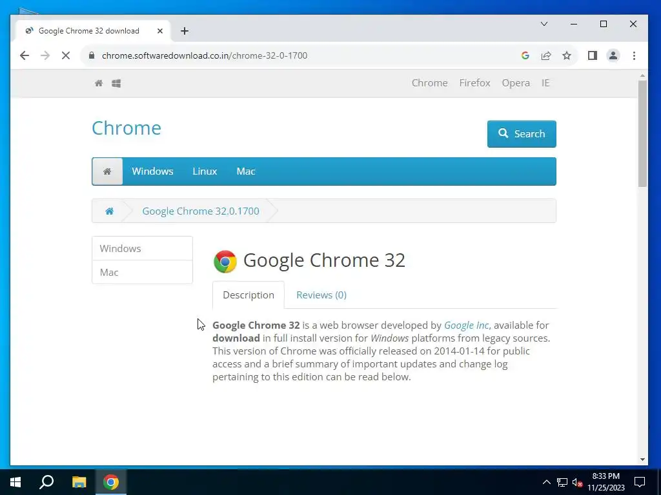
Task: Open the notification center icon
Action: (640, 482)
